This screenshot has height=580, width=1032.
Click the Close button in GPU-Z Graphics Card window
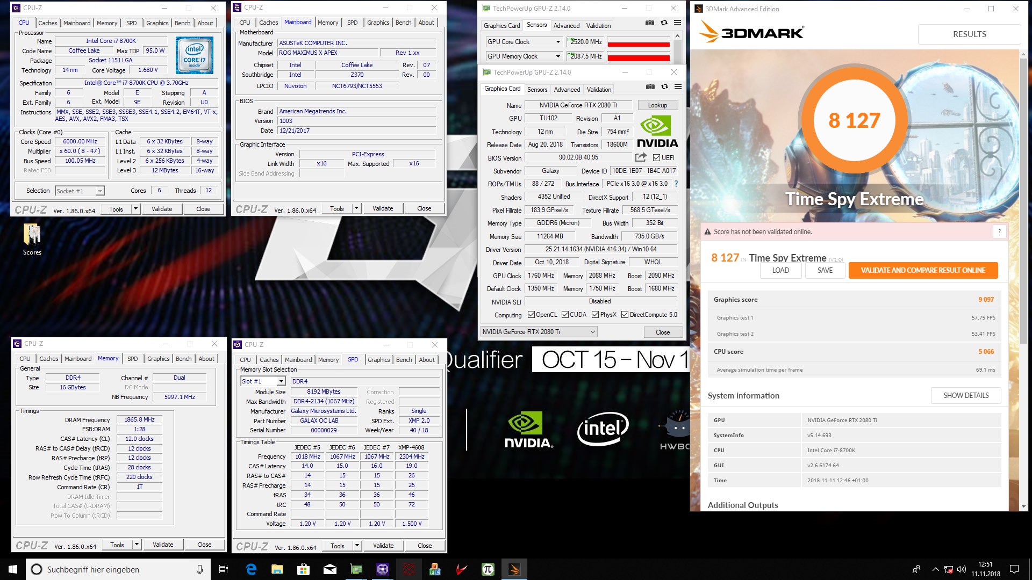tap(663, 332)
